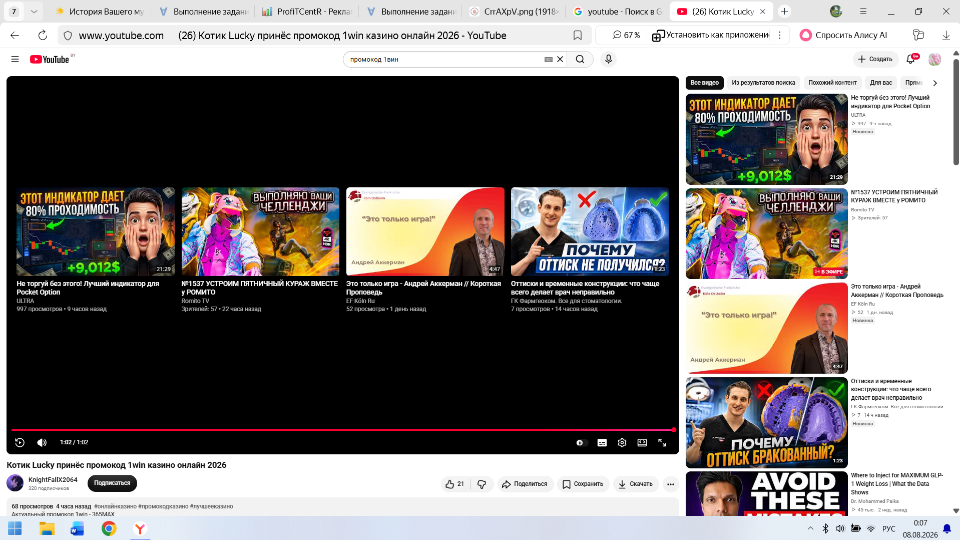Toggle subtitles in the video player

(602, 443)
